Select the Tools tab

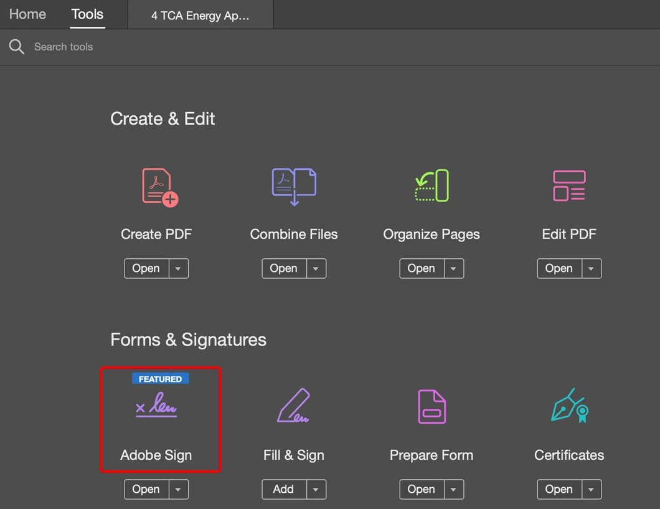87,14
